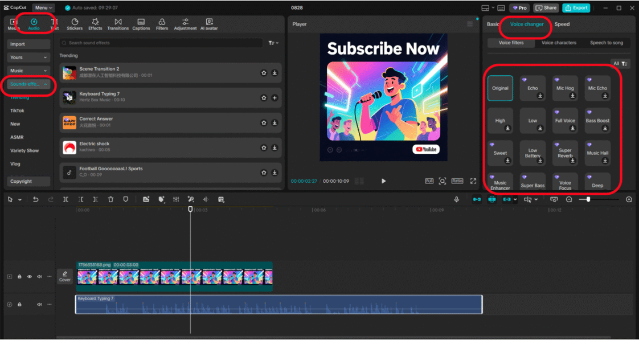Play the preview in the player
Screen dimensions: 639x340
[383, 181]
